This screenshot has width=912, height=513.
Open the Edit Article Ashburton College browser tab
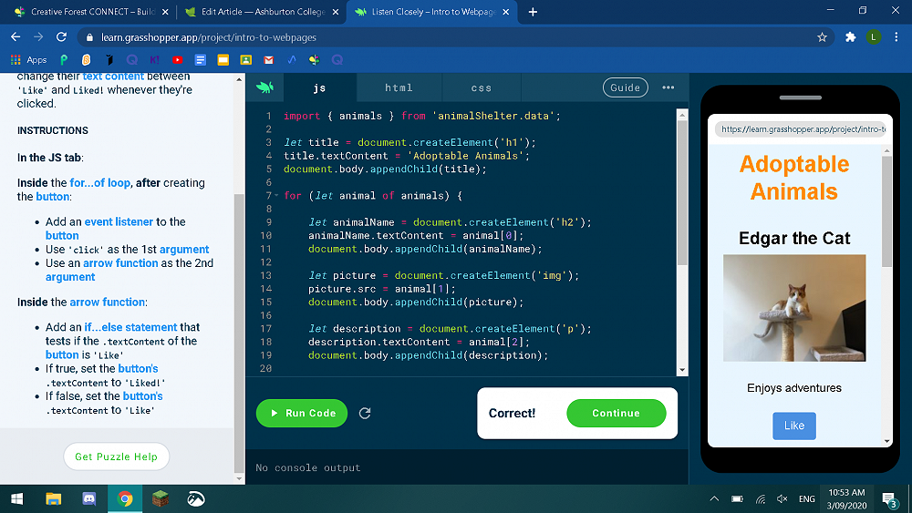click(x=261, y=12)
